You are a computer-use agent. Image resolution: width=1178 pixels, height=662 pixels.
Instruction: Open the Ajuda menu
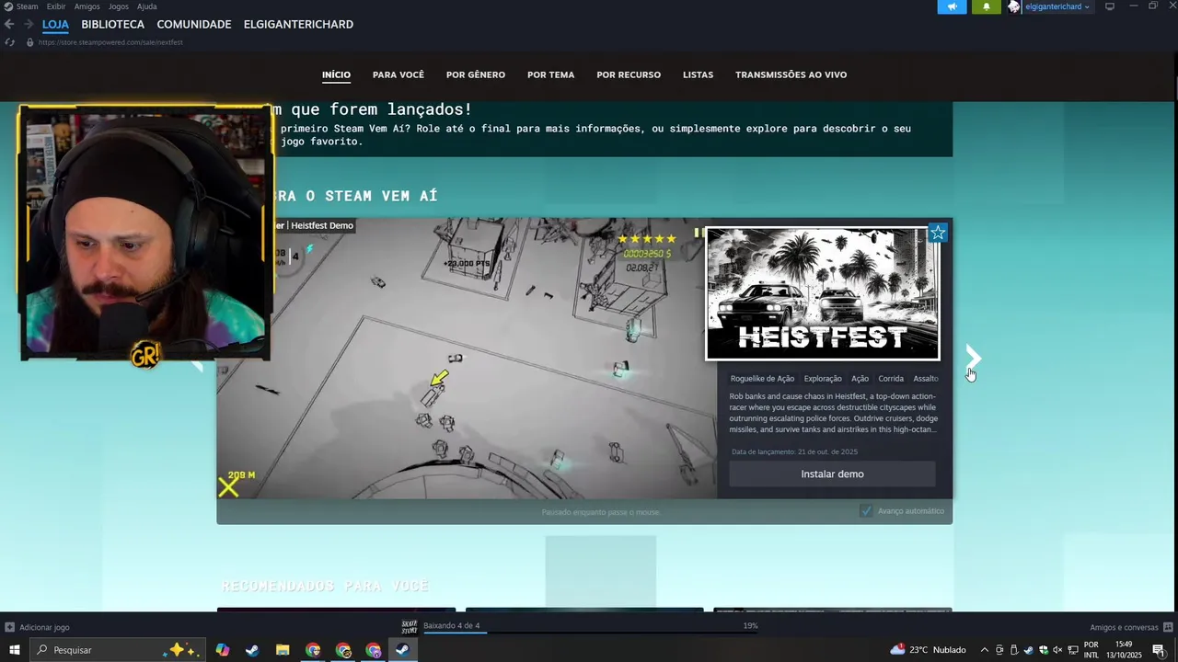(x=147, y=6)
